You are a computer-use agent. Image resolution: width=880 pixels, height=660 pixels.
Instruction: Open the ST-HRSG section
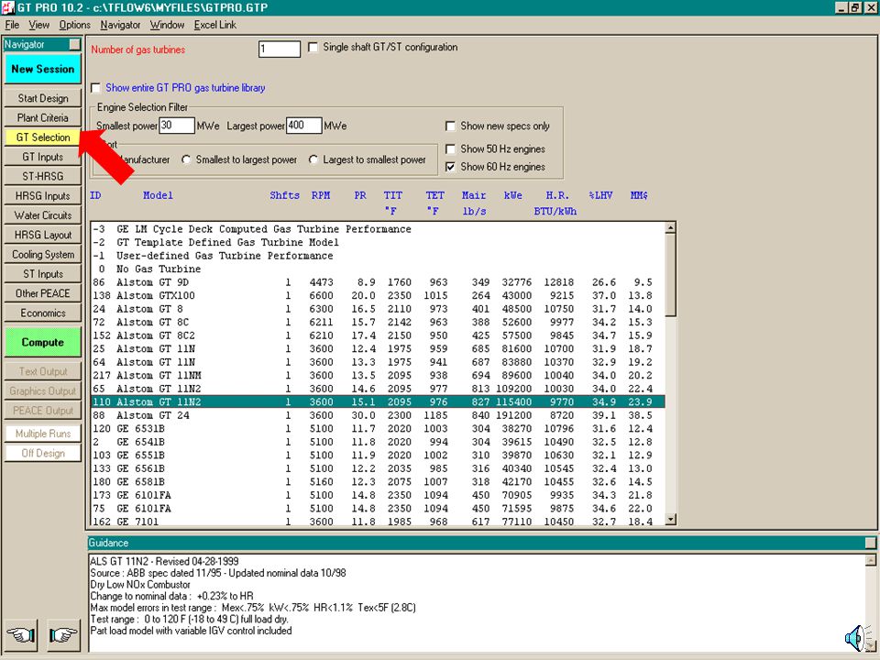(x=43, y=176)
